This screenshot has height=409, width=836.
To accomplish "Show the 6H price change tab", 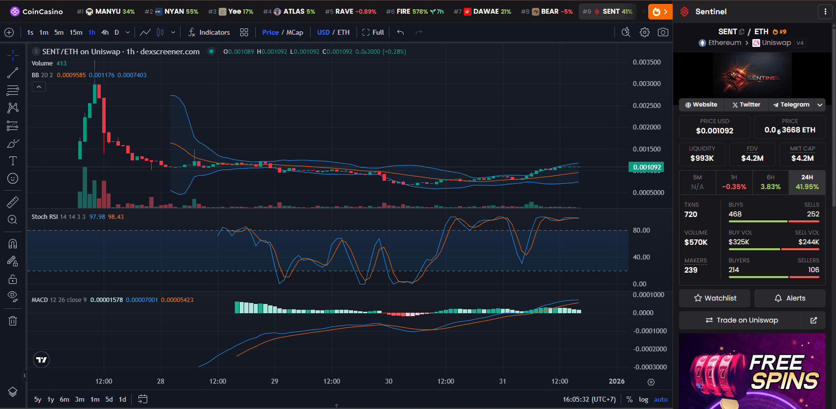I will point(770,182).
